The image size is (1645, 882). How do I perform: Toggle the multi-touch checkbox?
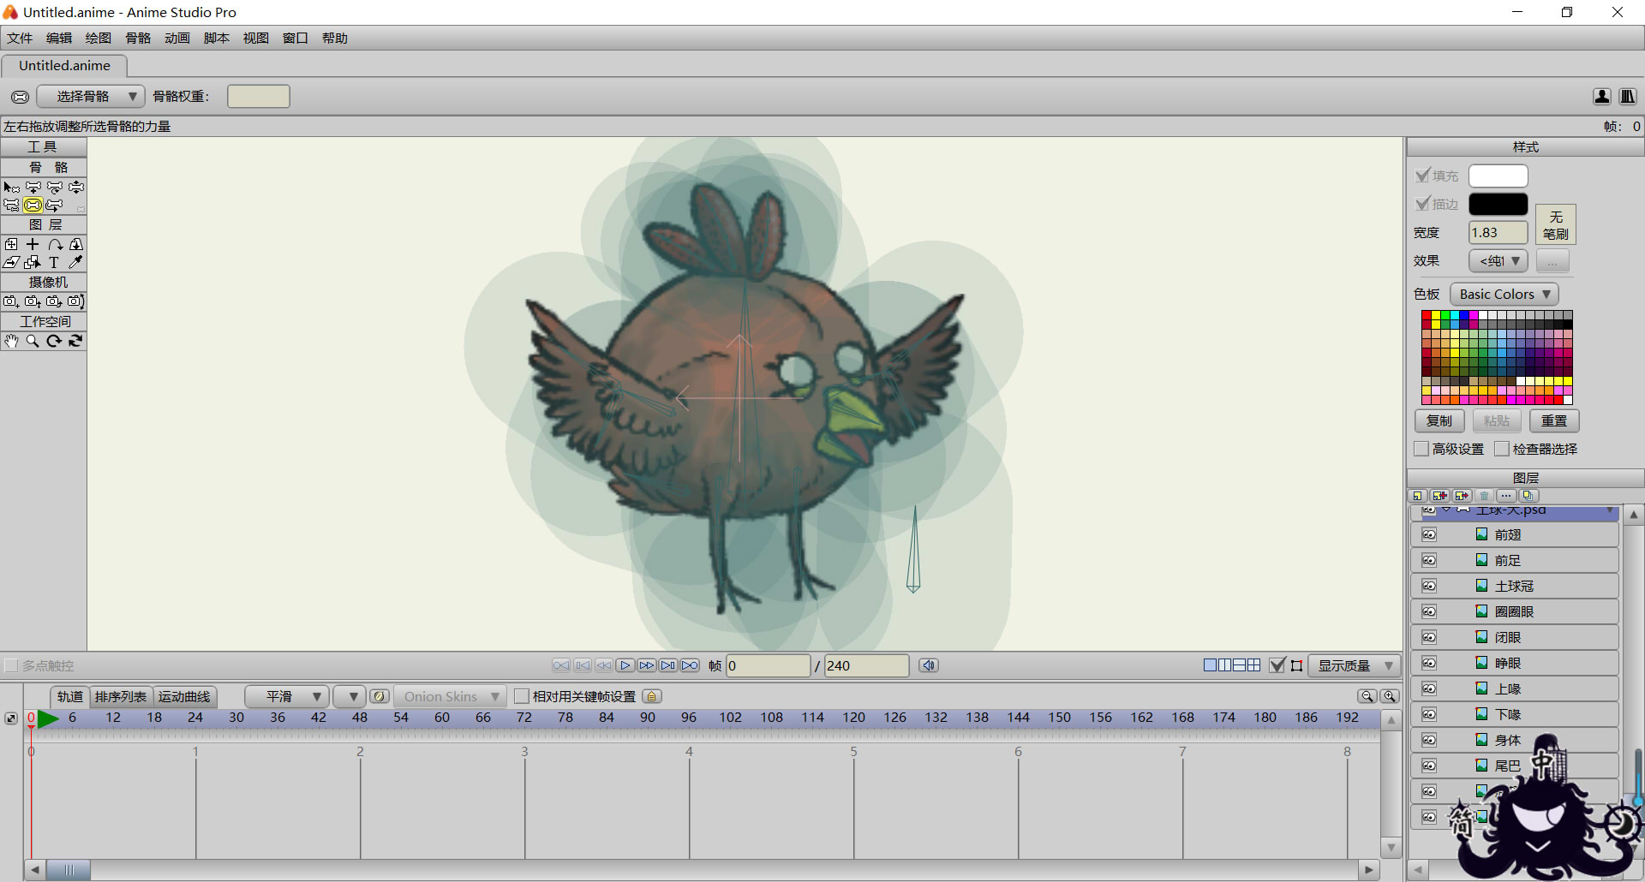point(11,665)
